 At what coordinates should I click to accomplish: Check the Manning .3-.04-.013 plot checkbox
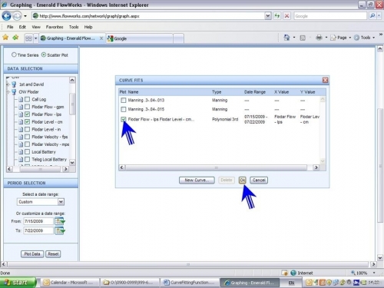click(x=124, y=100)
